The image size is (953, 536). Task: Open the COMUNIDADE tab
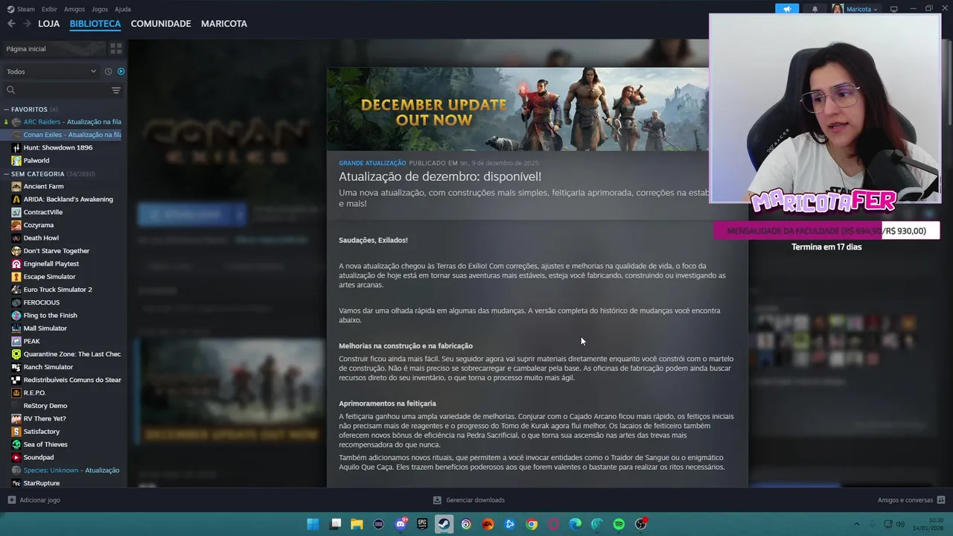[161, 24]
